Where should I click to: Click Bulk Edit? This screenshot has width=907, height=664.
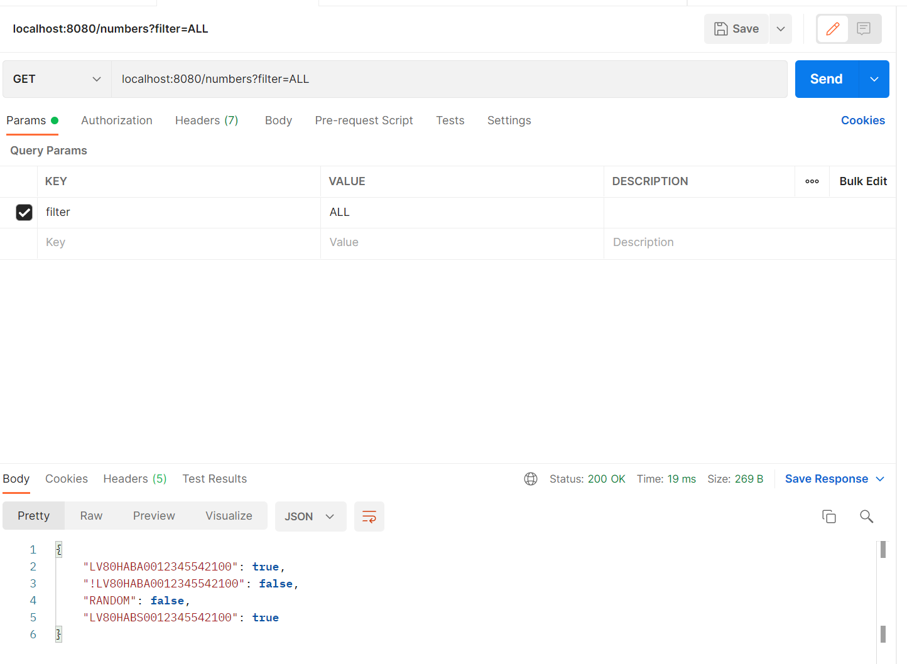coord(863,181)
